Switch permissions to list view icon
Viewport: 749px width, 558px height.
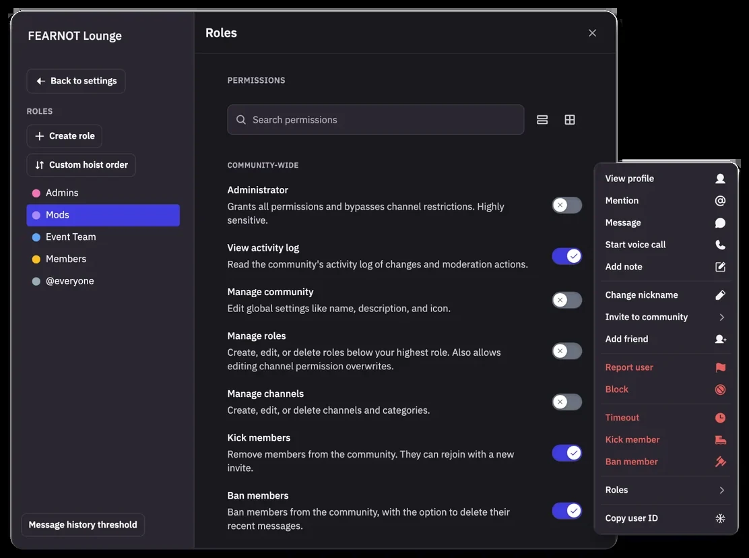[x=542, y=120]
